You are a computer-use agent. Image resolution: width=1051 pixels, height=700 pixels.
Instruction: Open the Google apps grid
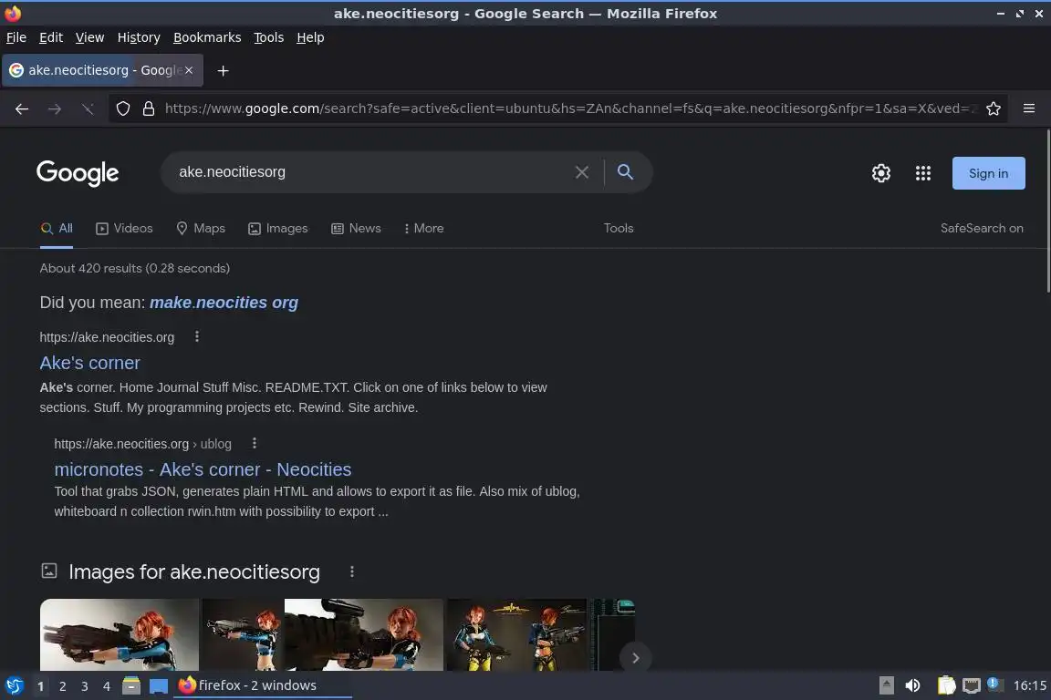point(923,173)
